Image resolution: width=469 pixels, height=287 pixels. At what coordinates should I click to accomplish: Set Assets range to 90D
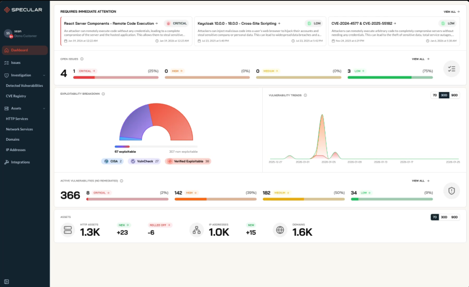(454, 217)
